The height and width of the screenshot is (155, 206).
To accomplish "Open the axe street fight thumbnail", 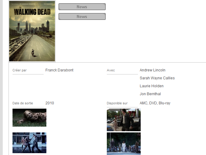I will (29, 143).
